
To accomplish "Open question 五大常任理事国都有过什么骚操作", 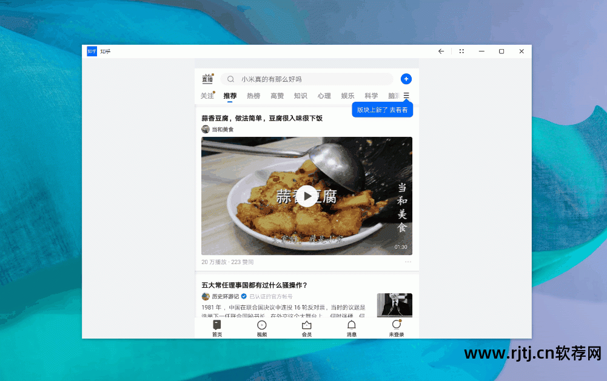I will coord(254,285).
